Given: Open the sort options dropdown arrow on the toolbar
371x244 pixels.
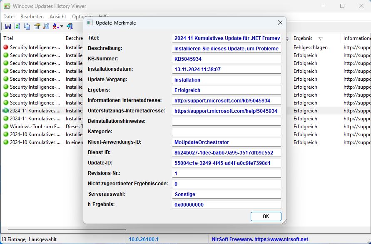Looking at the screenshot, I should pos(62,26).
